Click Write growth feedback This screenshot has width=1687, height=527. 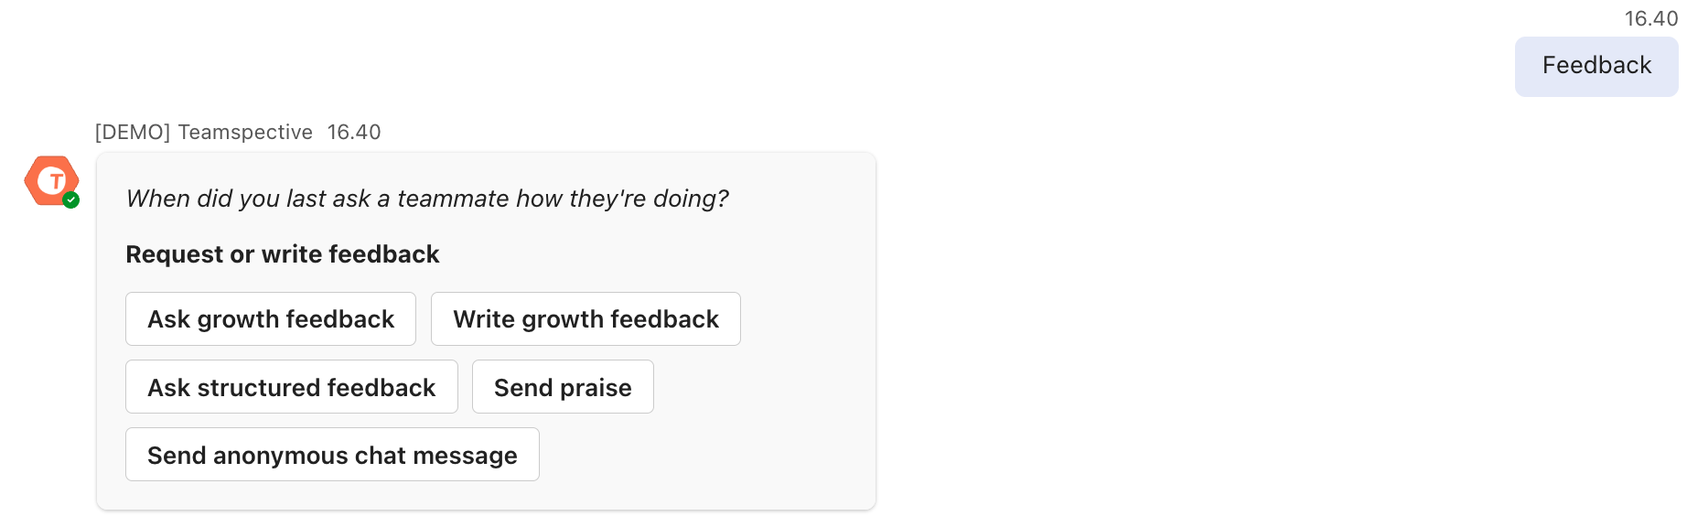pos(586,318)
